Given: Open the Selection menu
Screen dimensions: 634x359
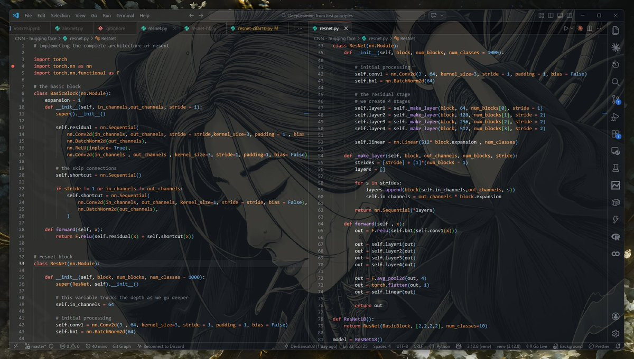Looking at the screenshot, I should tap(60, 15).
